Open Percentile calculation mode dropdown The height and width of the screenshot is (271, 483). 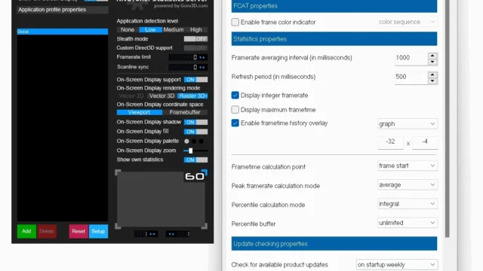click(x=408, y=204)
